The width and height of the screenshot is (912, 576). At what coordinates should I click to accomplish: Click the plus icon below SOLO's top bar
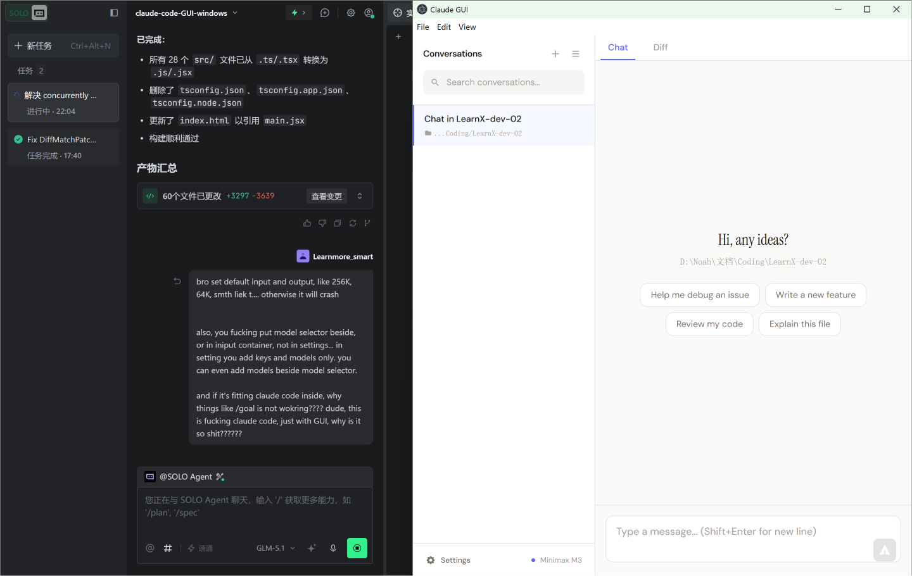[x=398, y=37]
